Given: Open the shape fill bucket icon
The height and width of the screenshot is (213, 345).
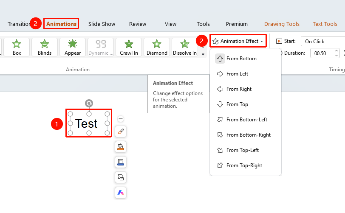Looking at the screenshot, I should [121, 147].
